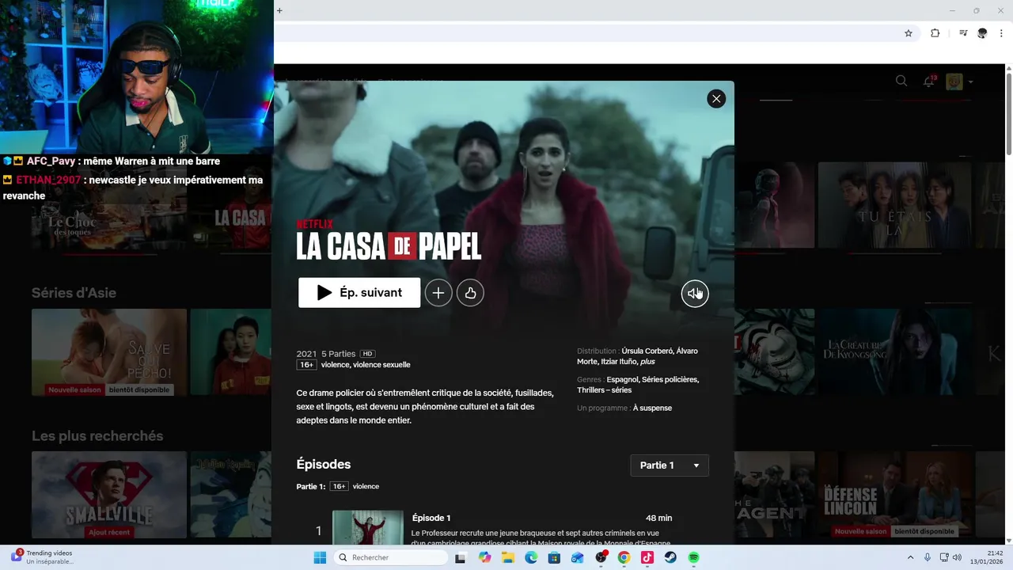Open Thrillers – séries genre link
This screenshot has height=570, width=1013.
[x=604, y=390]
